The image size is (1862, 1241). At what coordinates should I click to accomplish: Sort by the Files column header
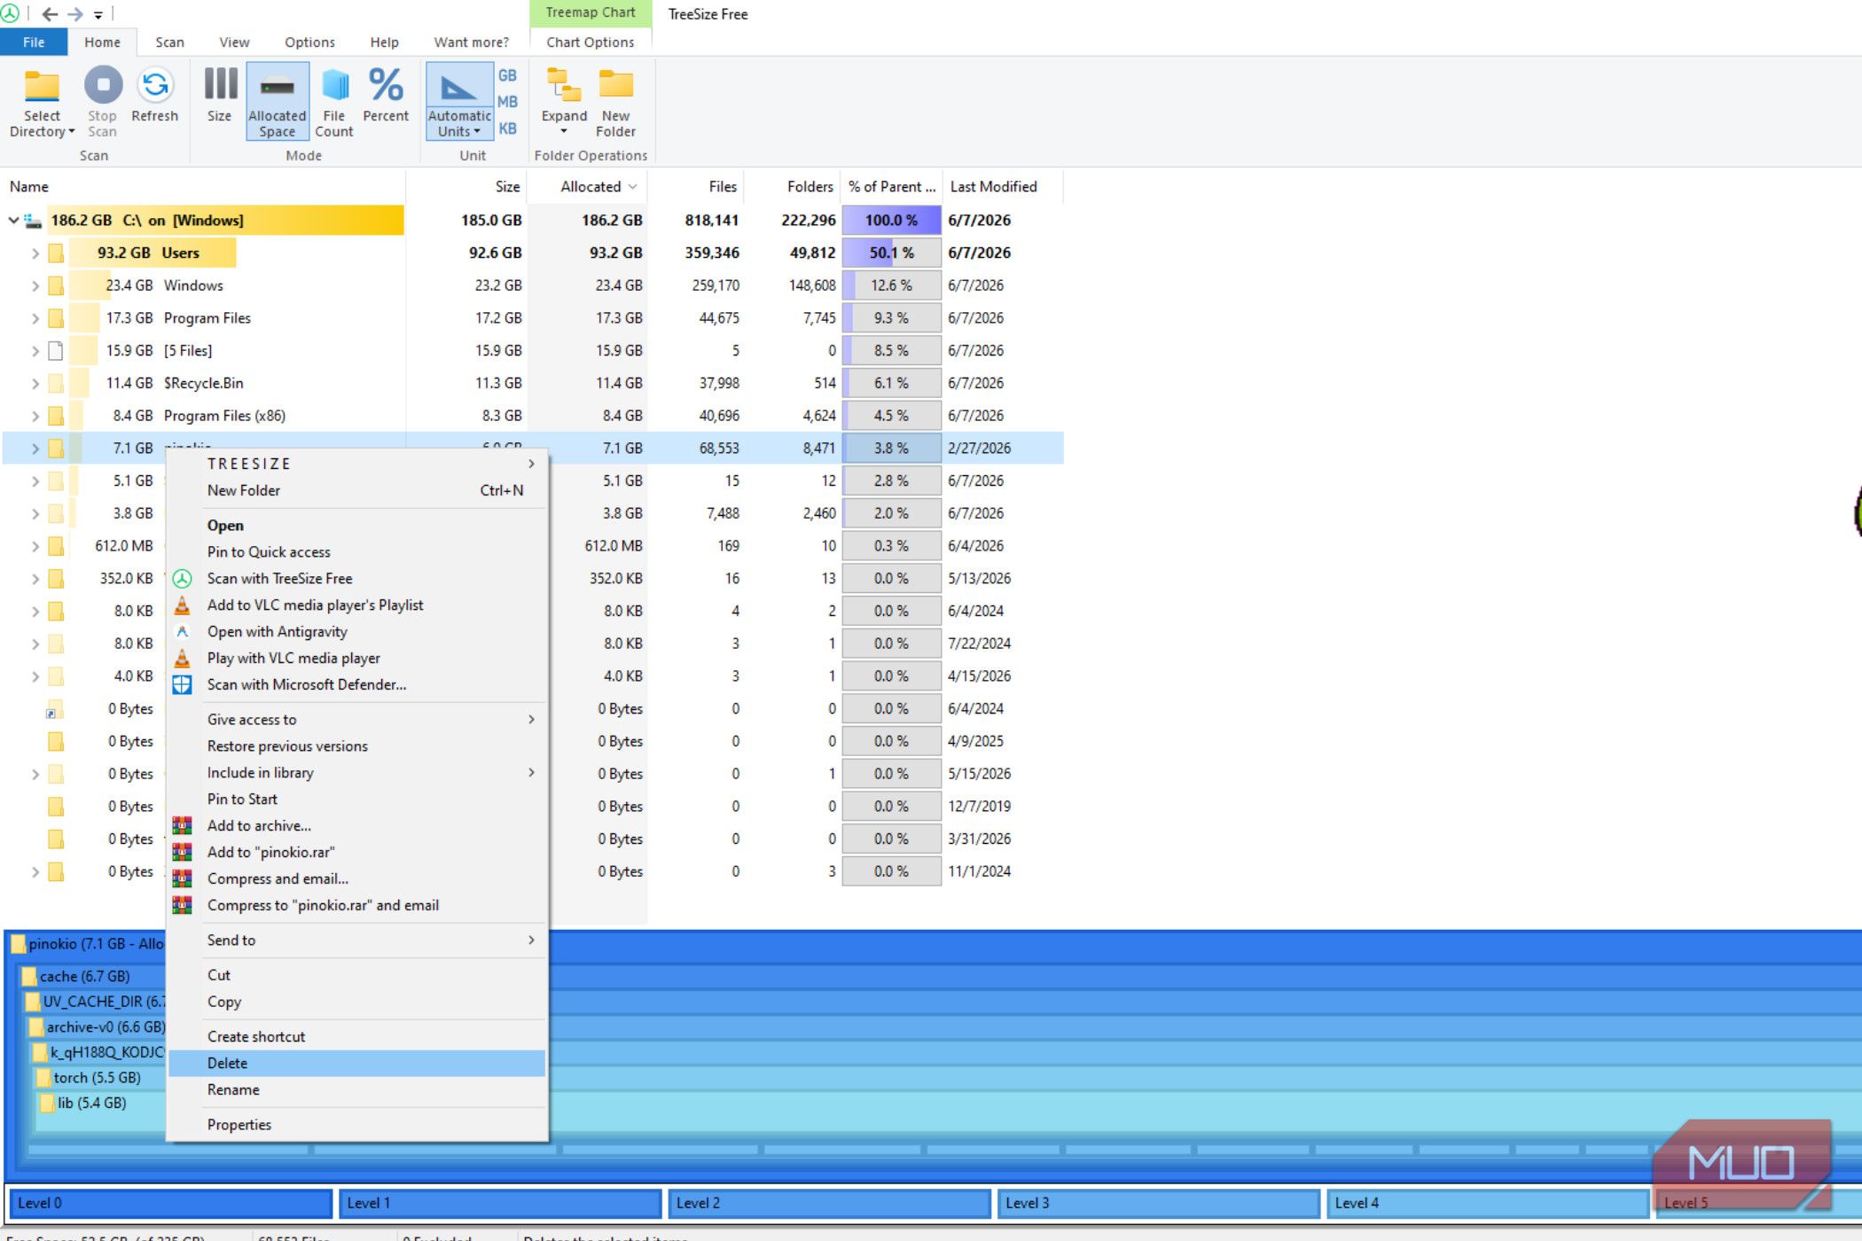[x=697, y=186]
